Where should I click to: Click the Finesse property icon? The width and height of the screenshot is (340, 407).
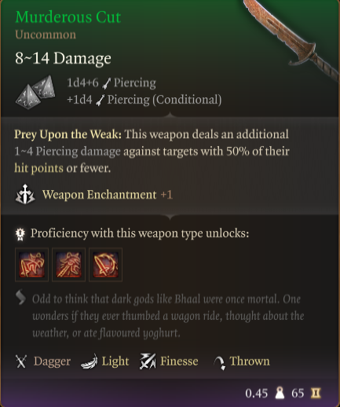tap(148, 361)
